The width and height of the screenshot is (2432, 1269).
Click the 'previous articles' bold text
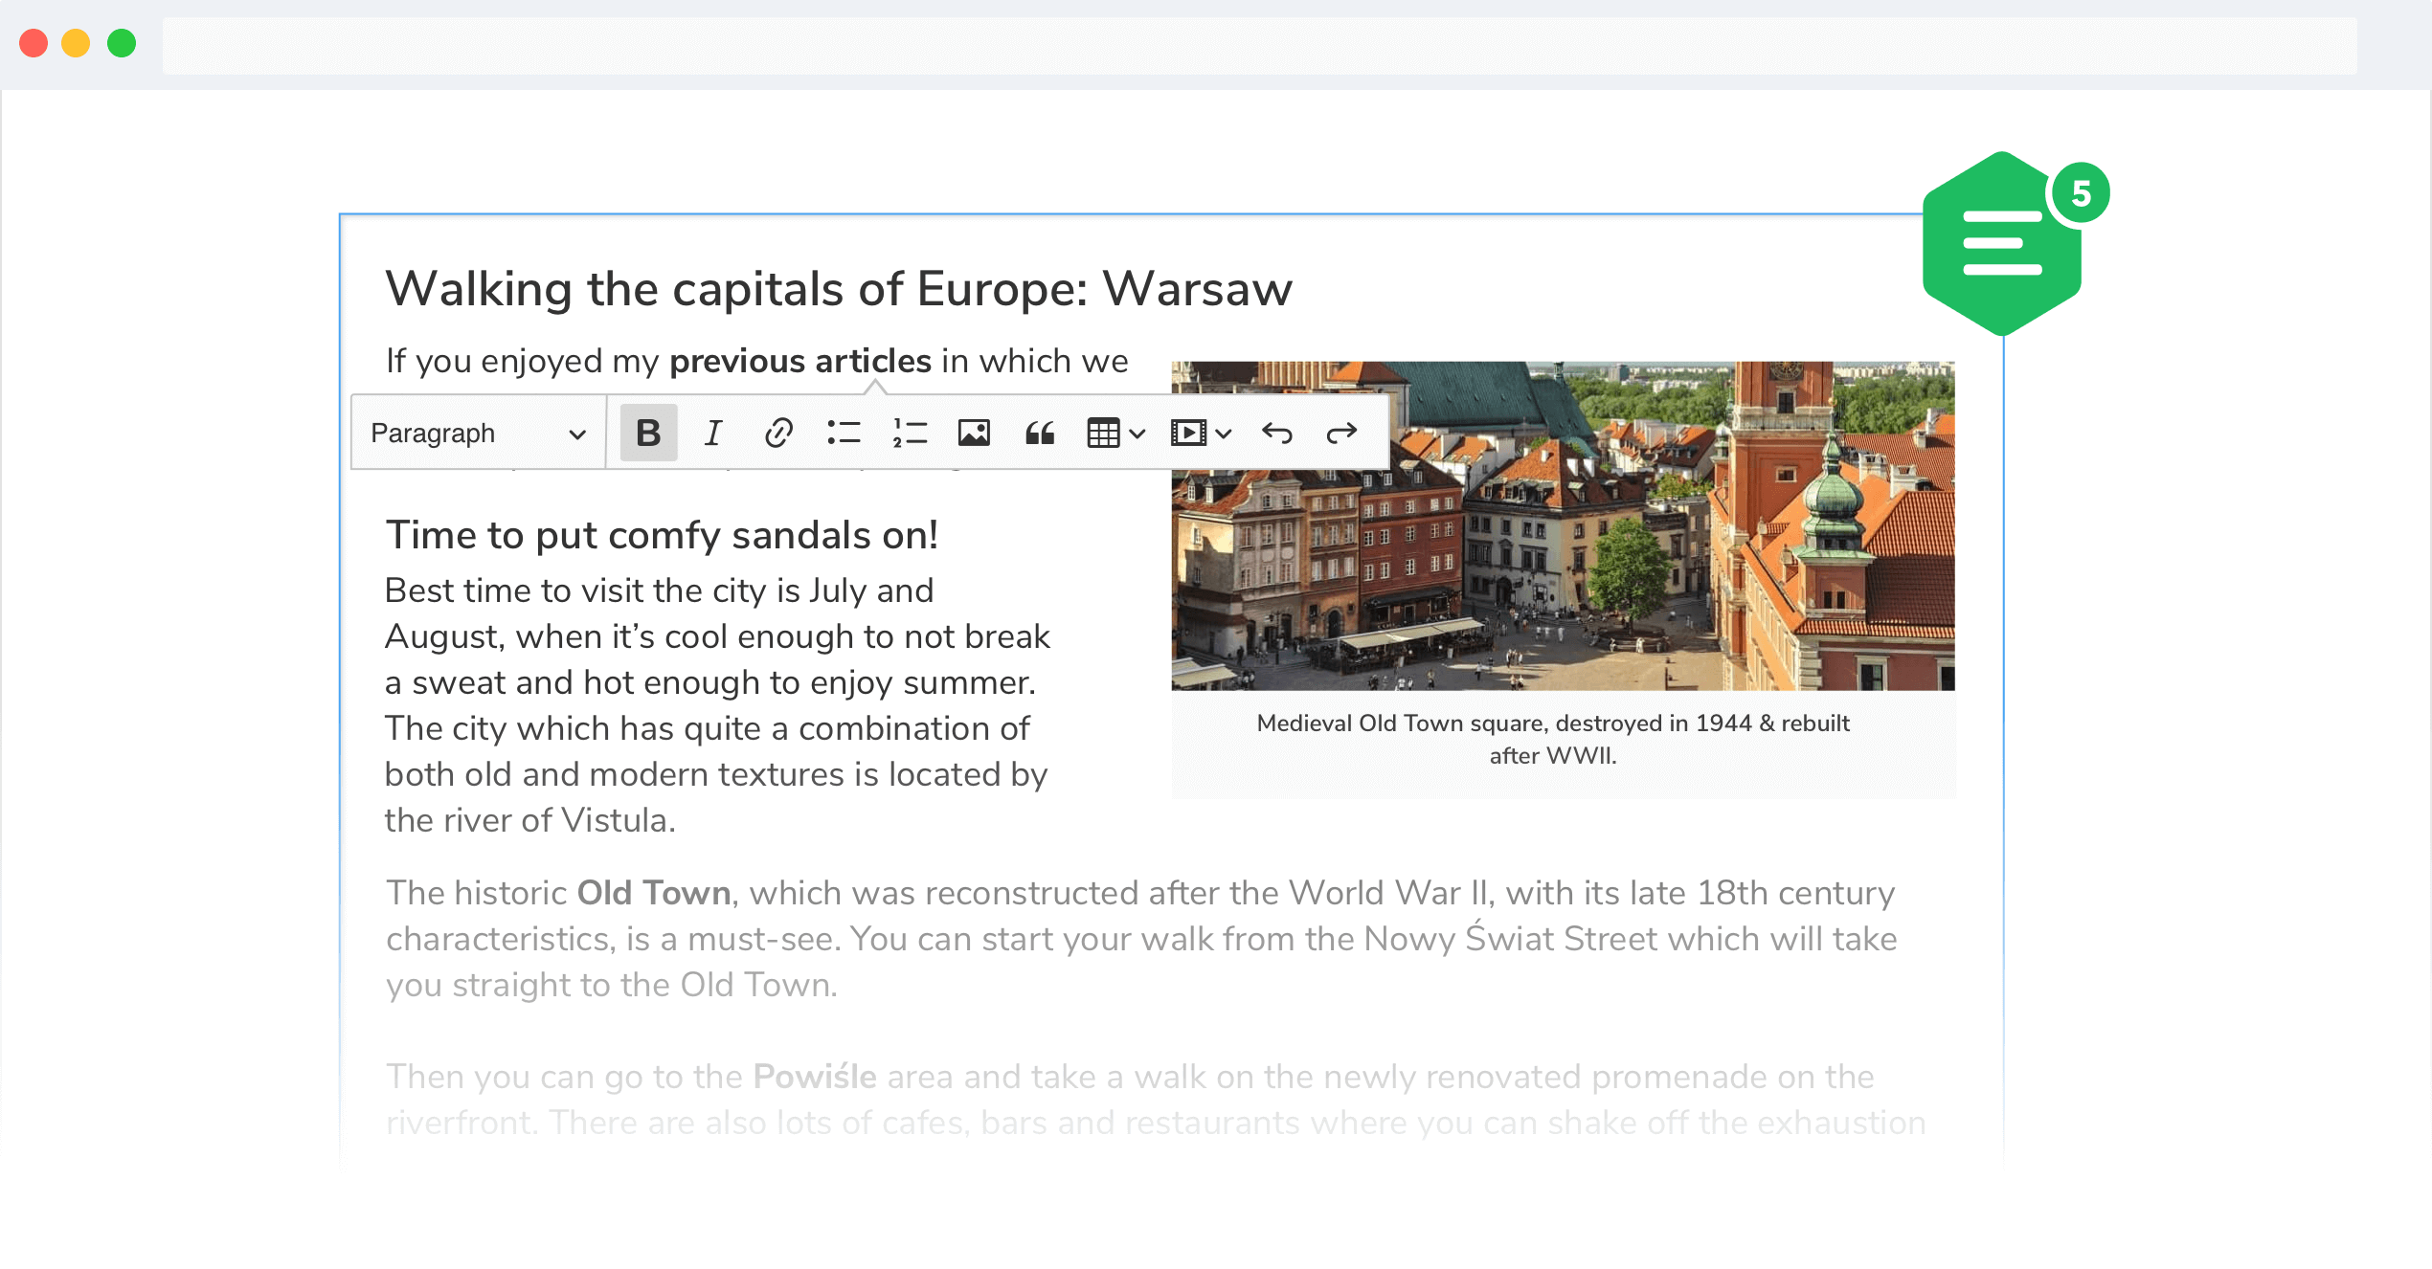point(799,361)
